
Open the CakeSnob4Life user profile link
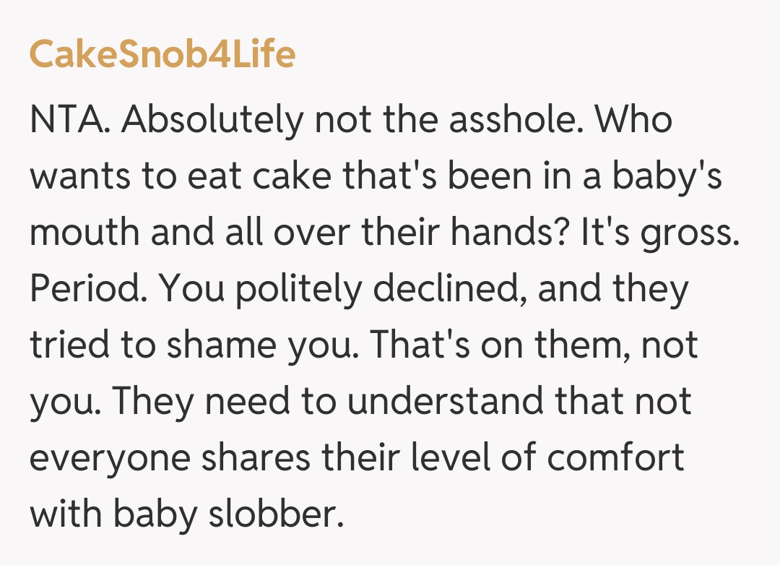tap(162, 54)
